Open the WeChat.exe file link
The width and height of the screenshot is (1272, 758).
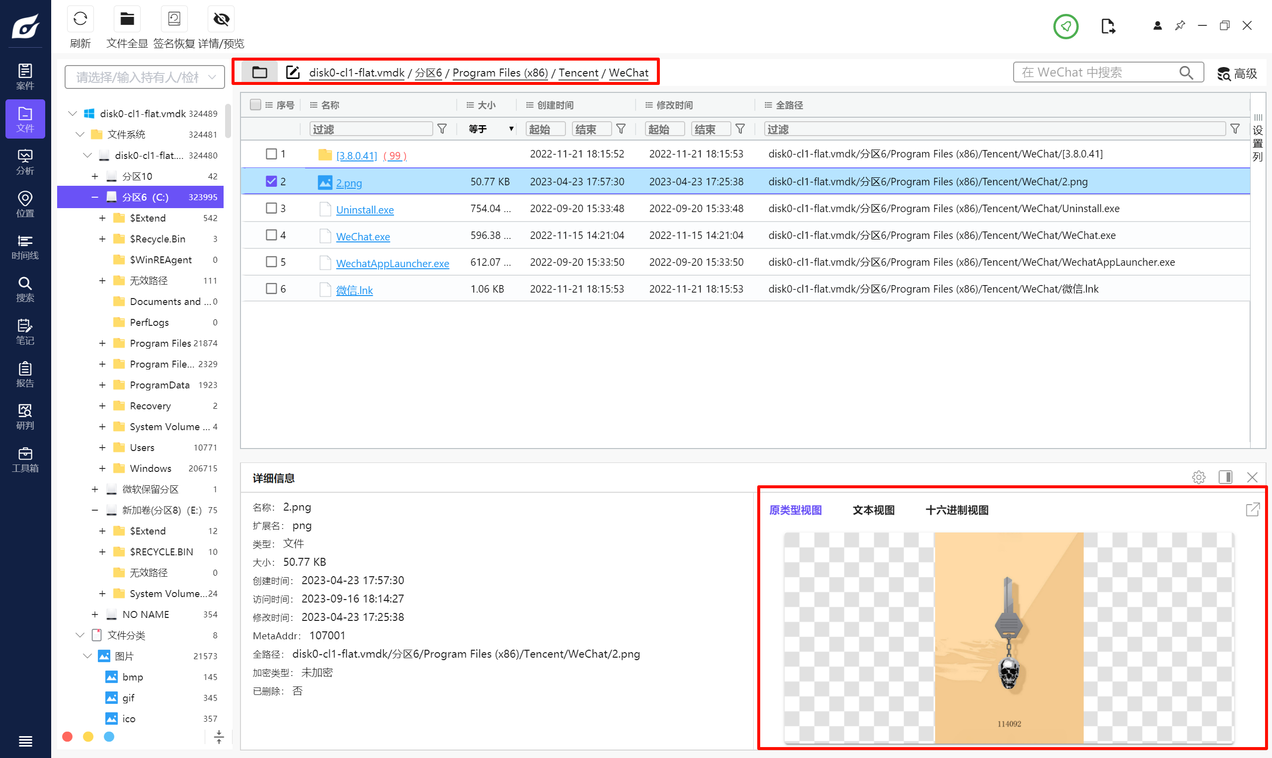363,236
